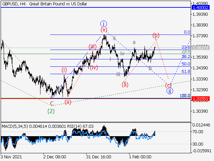Click the 3 Nov 2021 date label
Screen dimensions: 214x161
[x=11, y=157]
